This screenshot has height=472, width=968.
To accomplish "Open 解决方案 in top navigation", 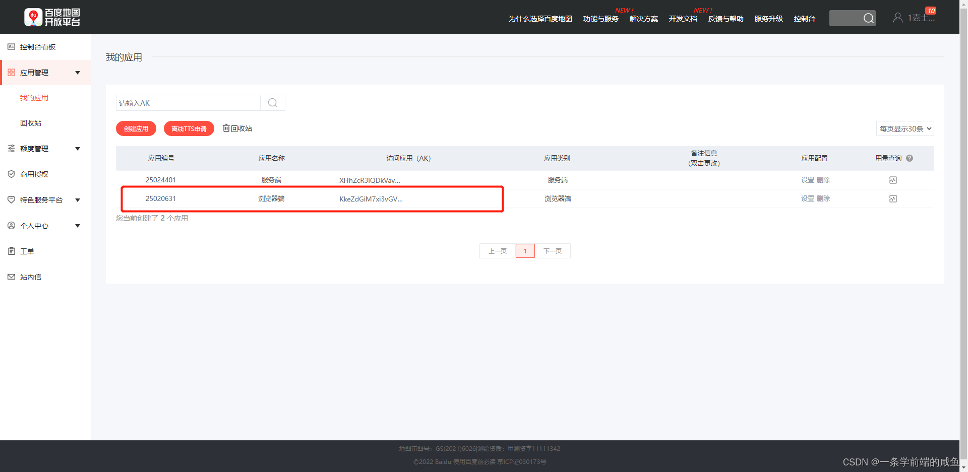I will [644, 19].
